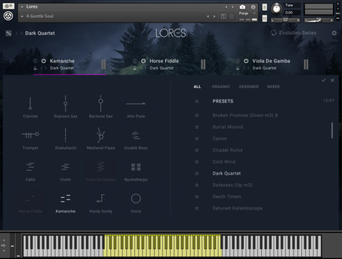Adjust the output volume slider
Image resolution: width=342 pixels, height=259 pixels.
point(319,20)
